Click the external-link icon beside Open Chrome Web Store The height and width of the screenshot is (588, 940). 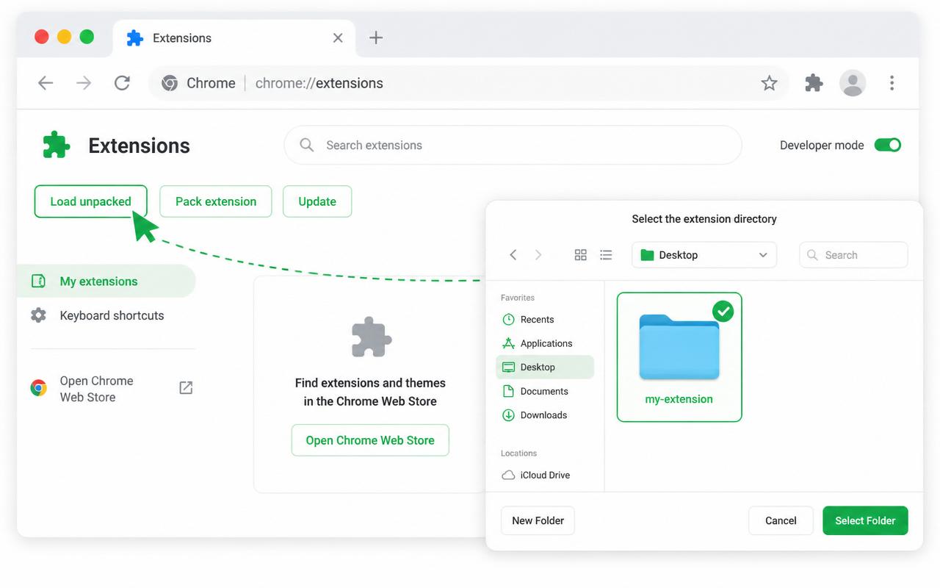coord(186,387)
